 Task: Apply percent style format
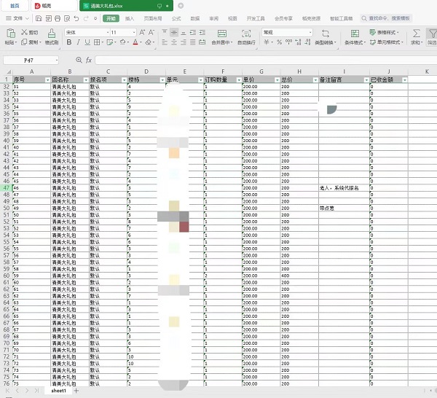(279, 42)
